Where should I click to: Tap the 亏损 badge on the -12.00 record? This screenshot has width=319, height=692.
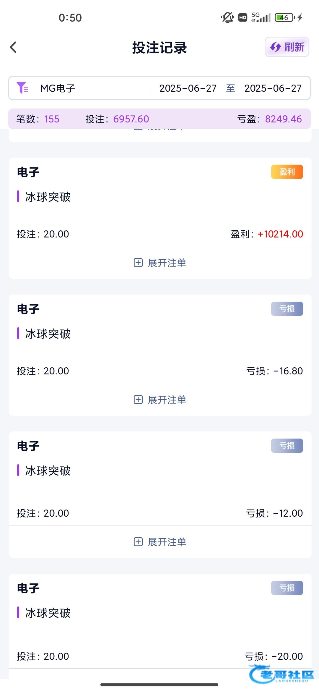[x=287, y=446]
